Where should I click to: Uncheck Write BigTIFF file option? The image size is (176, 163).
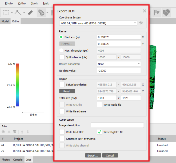(99, 132)
